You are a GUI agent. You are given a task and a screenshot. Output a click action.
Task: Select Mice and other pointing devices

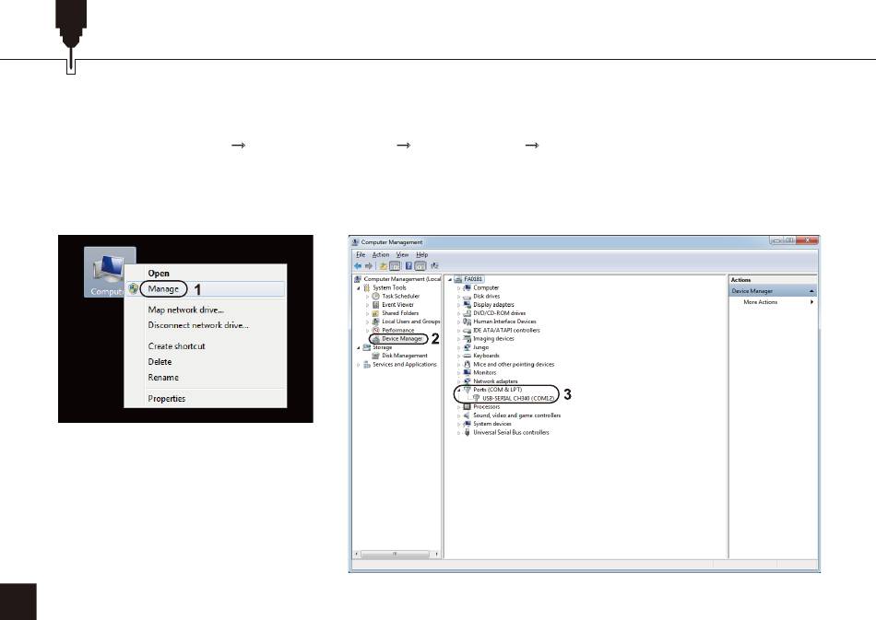(x=514, y=365)
